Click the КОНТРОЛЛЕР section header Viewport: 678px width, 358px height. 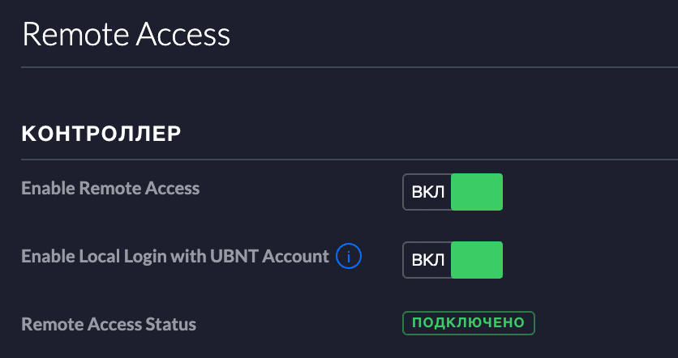(101, 134)
